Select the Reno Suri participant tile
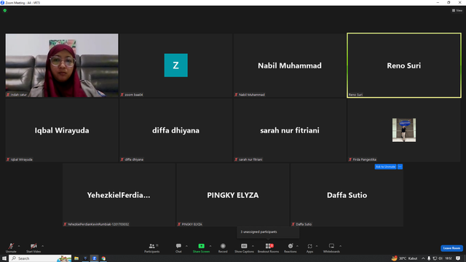The height and width of the screenshot is (262, 466). (x=404, y=65)
